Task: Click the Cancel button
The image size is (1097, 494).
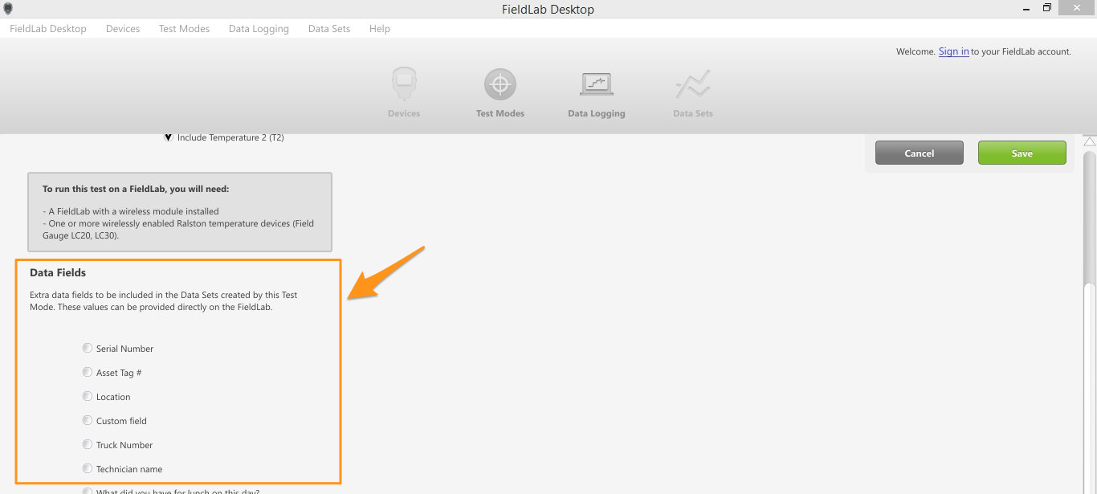Action: pos(919,153)
